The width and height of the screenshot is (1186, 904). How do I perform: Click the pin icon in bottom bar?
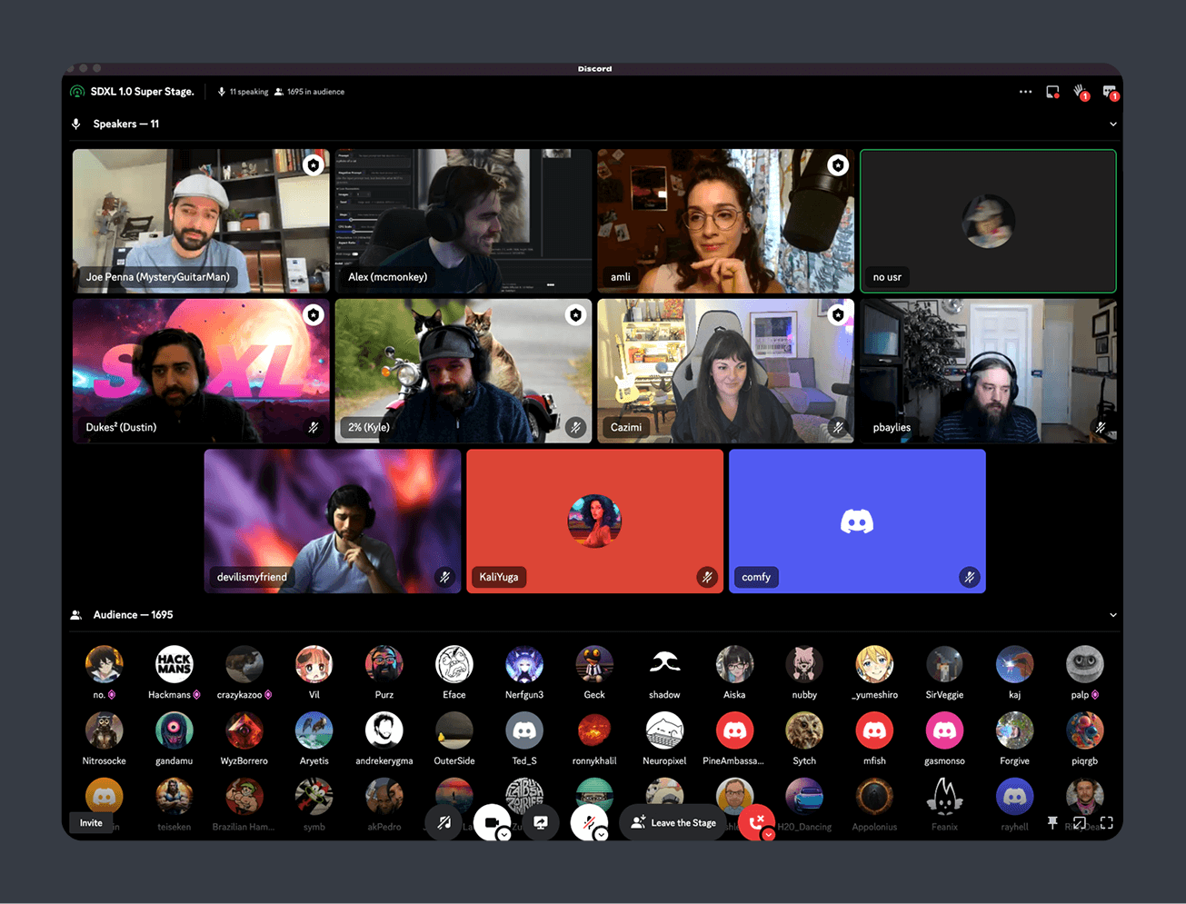click(x=1052, y=822)
